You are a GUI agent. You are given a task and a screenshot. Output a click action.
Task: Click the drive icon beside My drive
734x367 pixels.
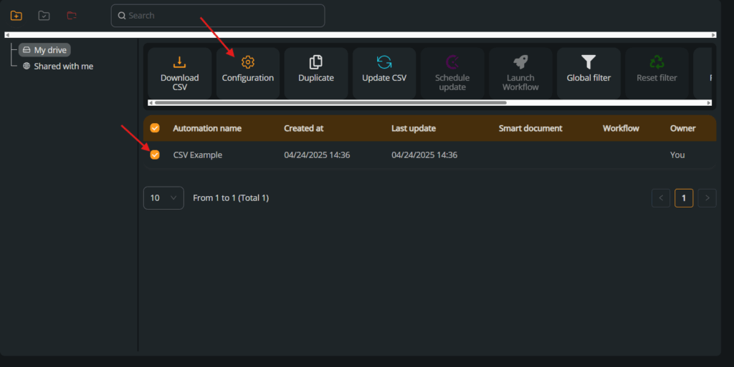tap(27, 50)
